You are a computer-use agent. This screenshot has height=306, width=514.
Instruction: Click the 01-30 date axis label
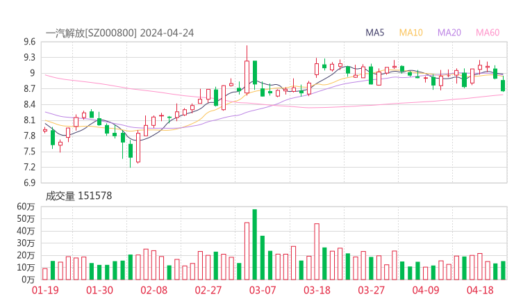click(99, 290)
